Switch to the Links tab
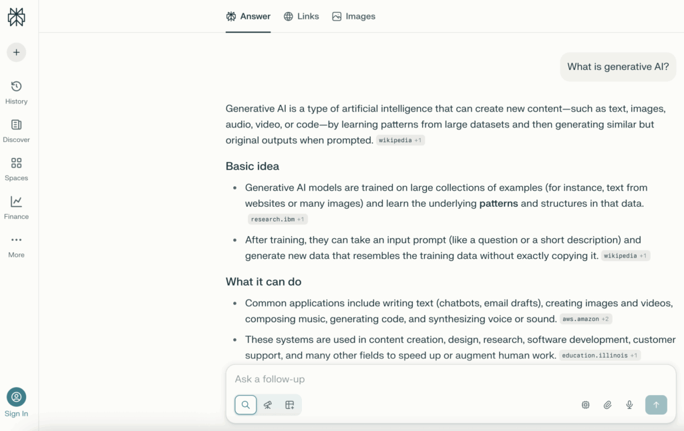This screenshot has width=684, height=431. pos(301,16)
